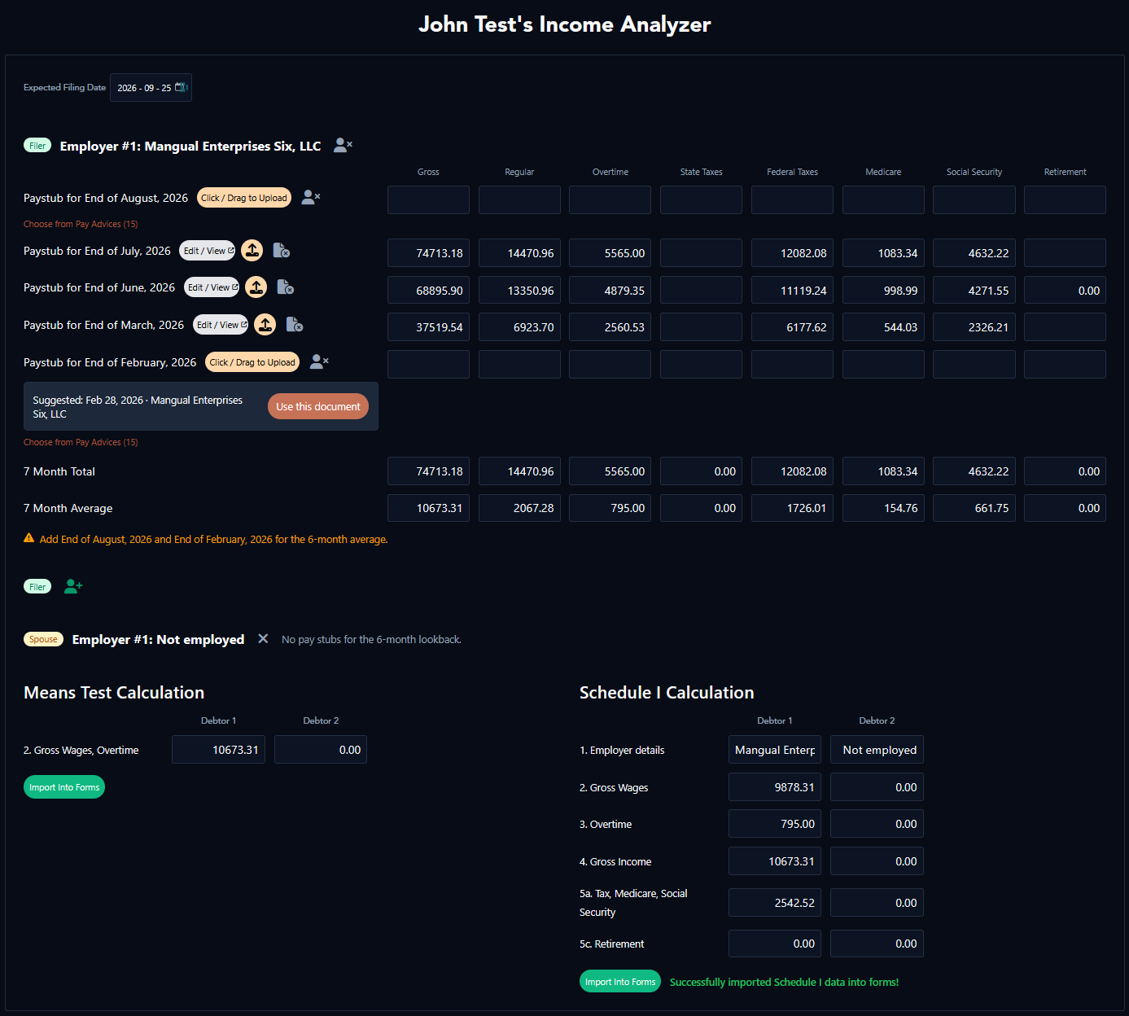
Task: Click June Medicare field 998.99
Action: [x=883, y=290]
